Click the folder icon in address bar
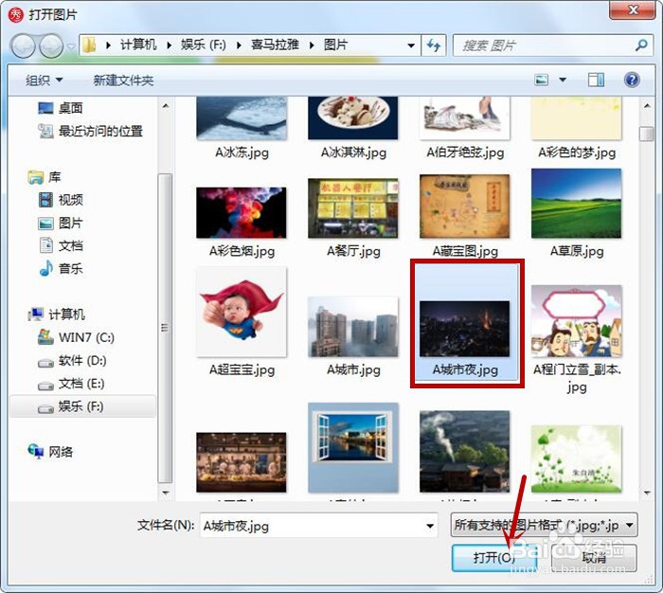Viewport: 663px width, 593px height. click(89, 45)
